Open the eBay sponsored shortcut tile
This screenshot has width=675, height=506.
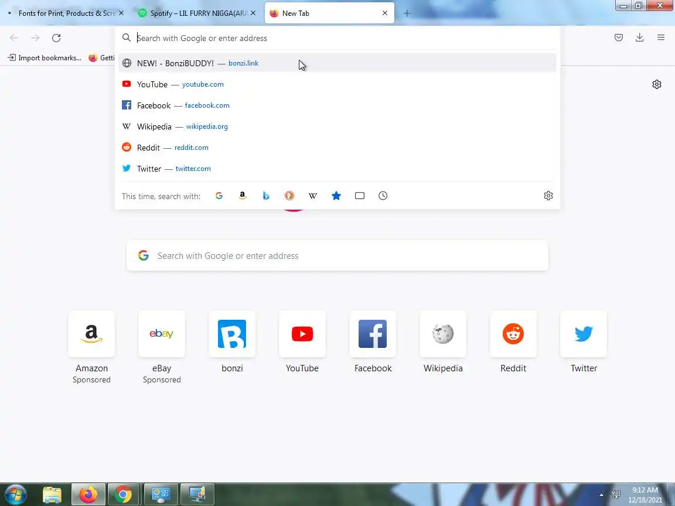click(x=162, y=334)
